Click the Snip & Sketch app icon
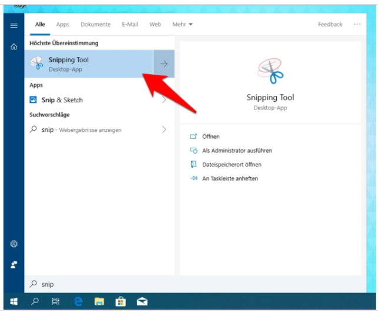378x313 pixels. pyautogui.click(x=33, y=99)
